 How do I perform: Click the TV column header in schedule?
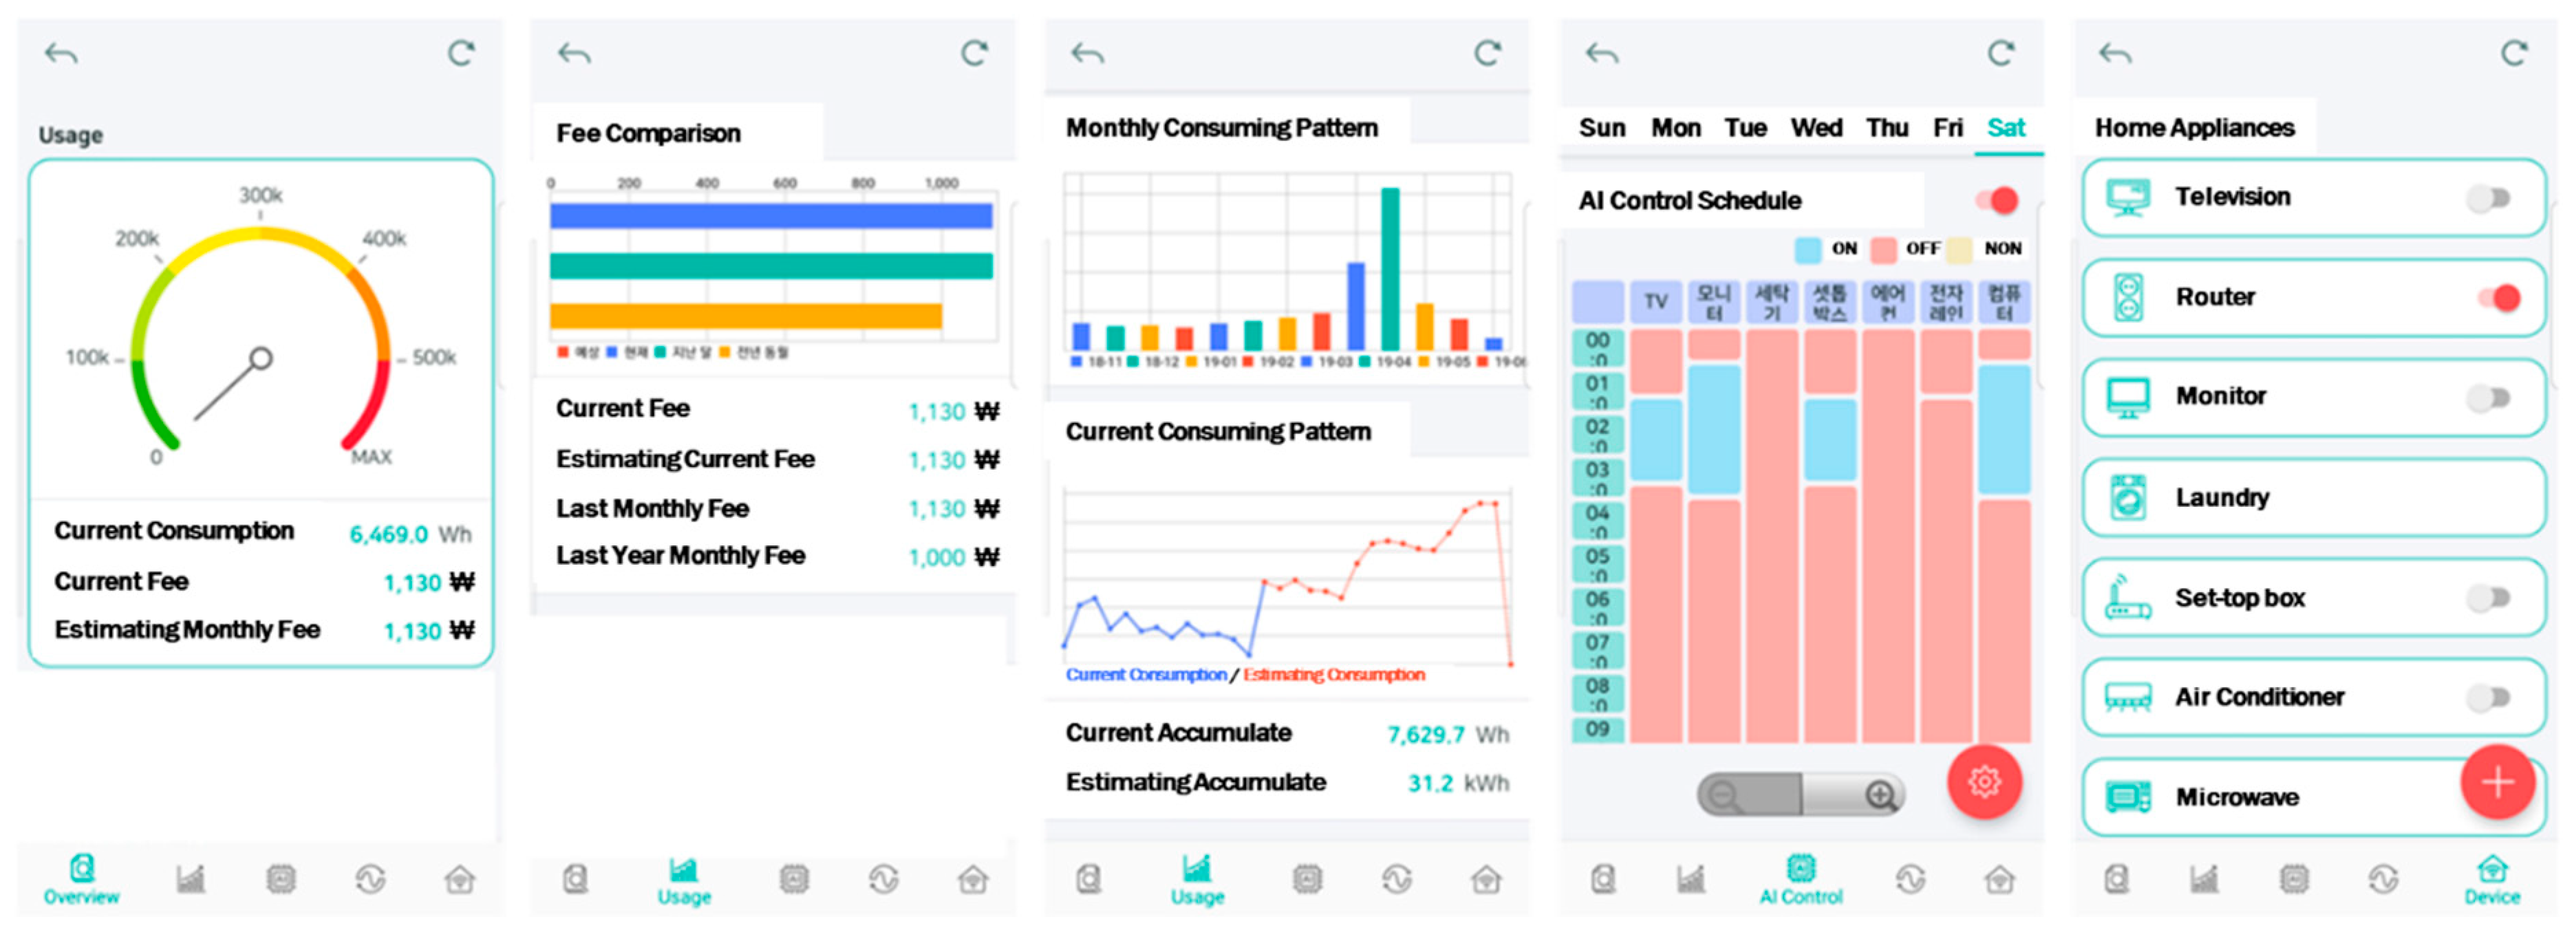point(1655,302)
